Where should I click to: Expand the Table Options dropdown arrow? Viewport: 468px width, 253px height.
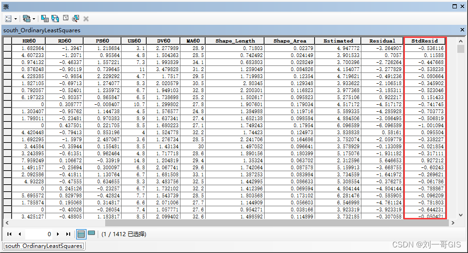(15, 19)
